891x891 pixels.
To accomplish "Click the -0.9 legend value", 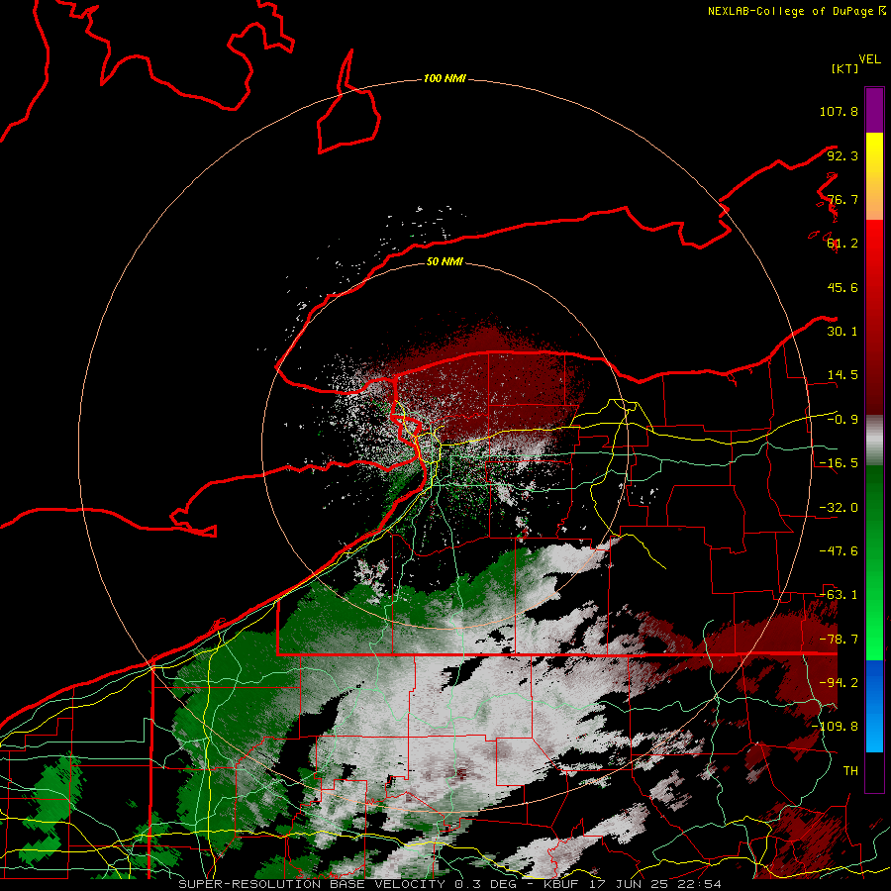I will coord(842,420).
